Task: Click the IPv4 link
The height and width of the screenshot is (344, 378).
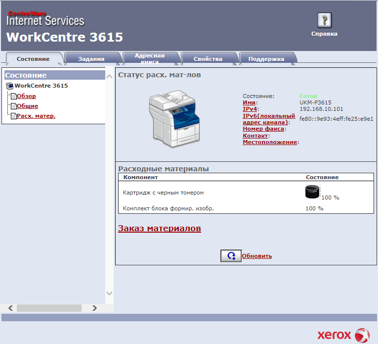Action: 250,109
